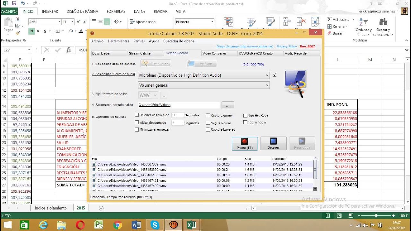Image resolution: width=411 pixels, height=231 pixels.
Task: Enable Use Hot Keys checkbox
Action: 245,116
